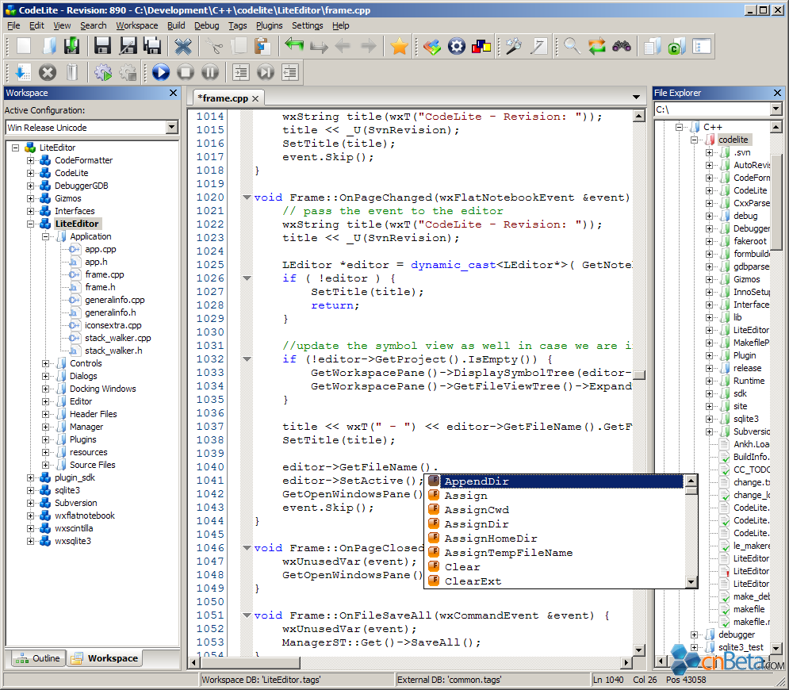Click the orange-green Replace arrows icon
This screenshot has height=690, width=789.
597,47
